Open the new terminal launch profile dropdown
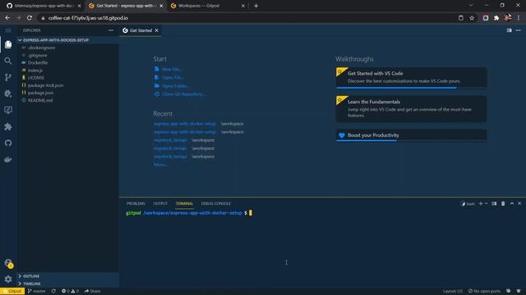The image size is (526, 295). pyautogui.click(x=486, y=203)
